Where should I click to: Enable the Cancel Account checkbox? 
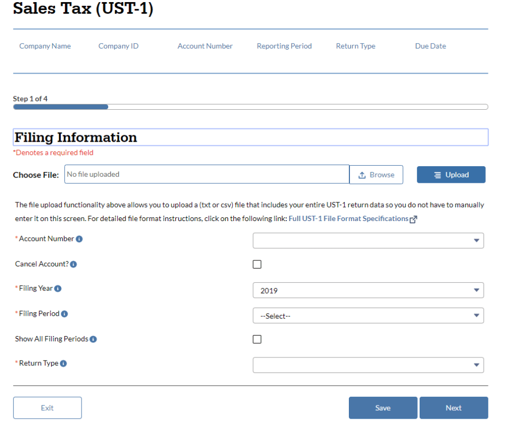pos(257,264)
